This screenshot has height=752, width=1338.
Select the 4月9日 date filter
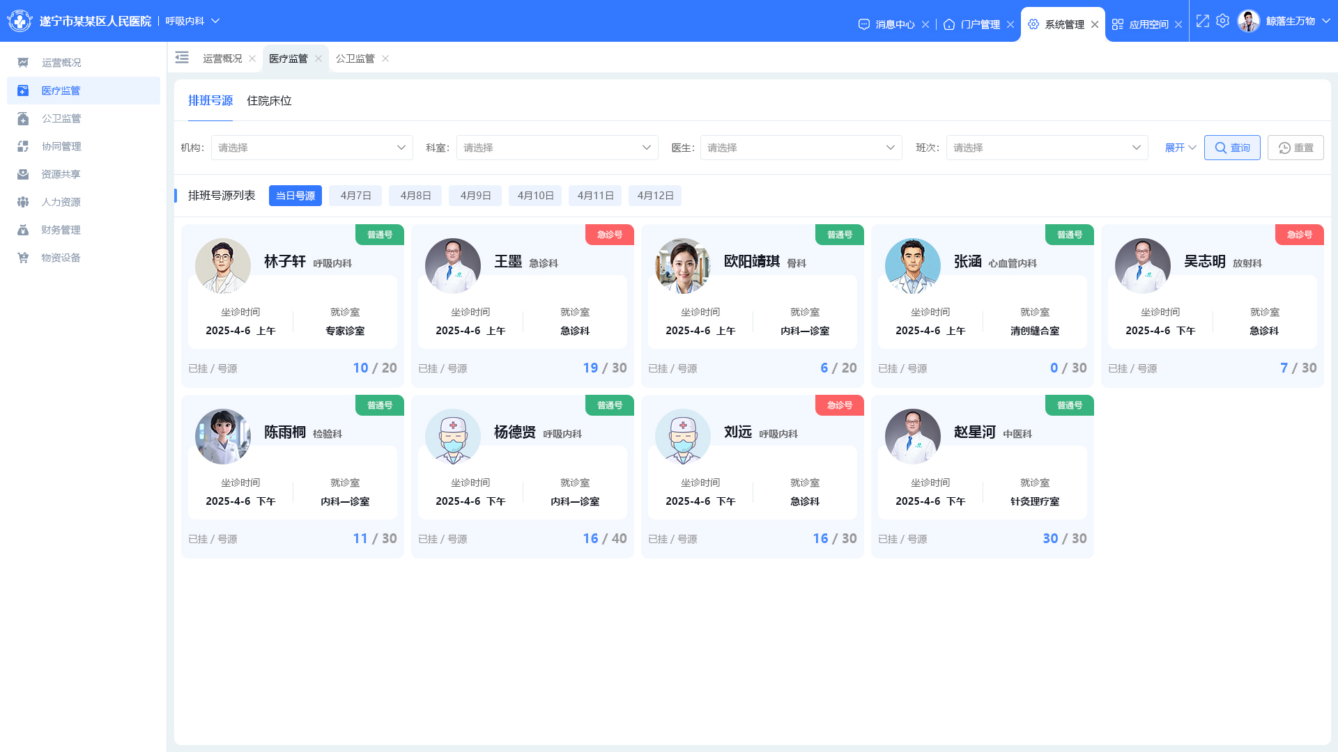pos(475,196)
